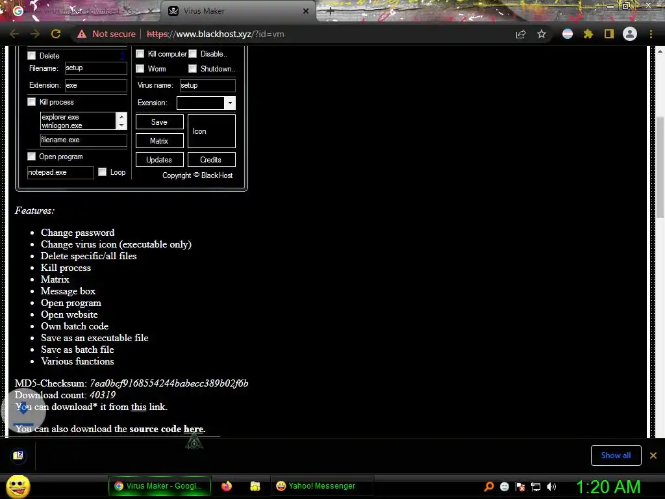This screenshot has width=665, height=499.
Task: Click the page vertical scrollbar thumb
Action: [x=660, y=167]
